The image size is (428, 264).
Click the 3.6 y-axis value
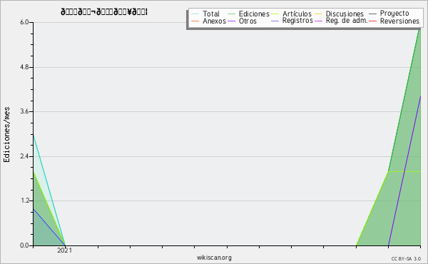point(24,111)
